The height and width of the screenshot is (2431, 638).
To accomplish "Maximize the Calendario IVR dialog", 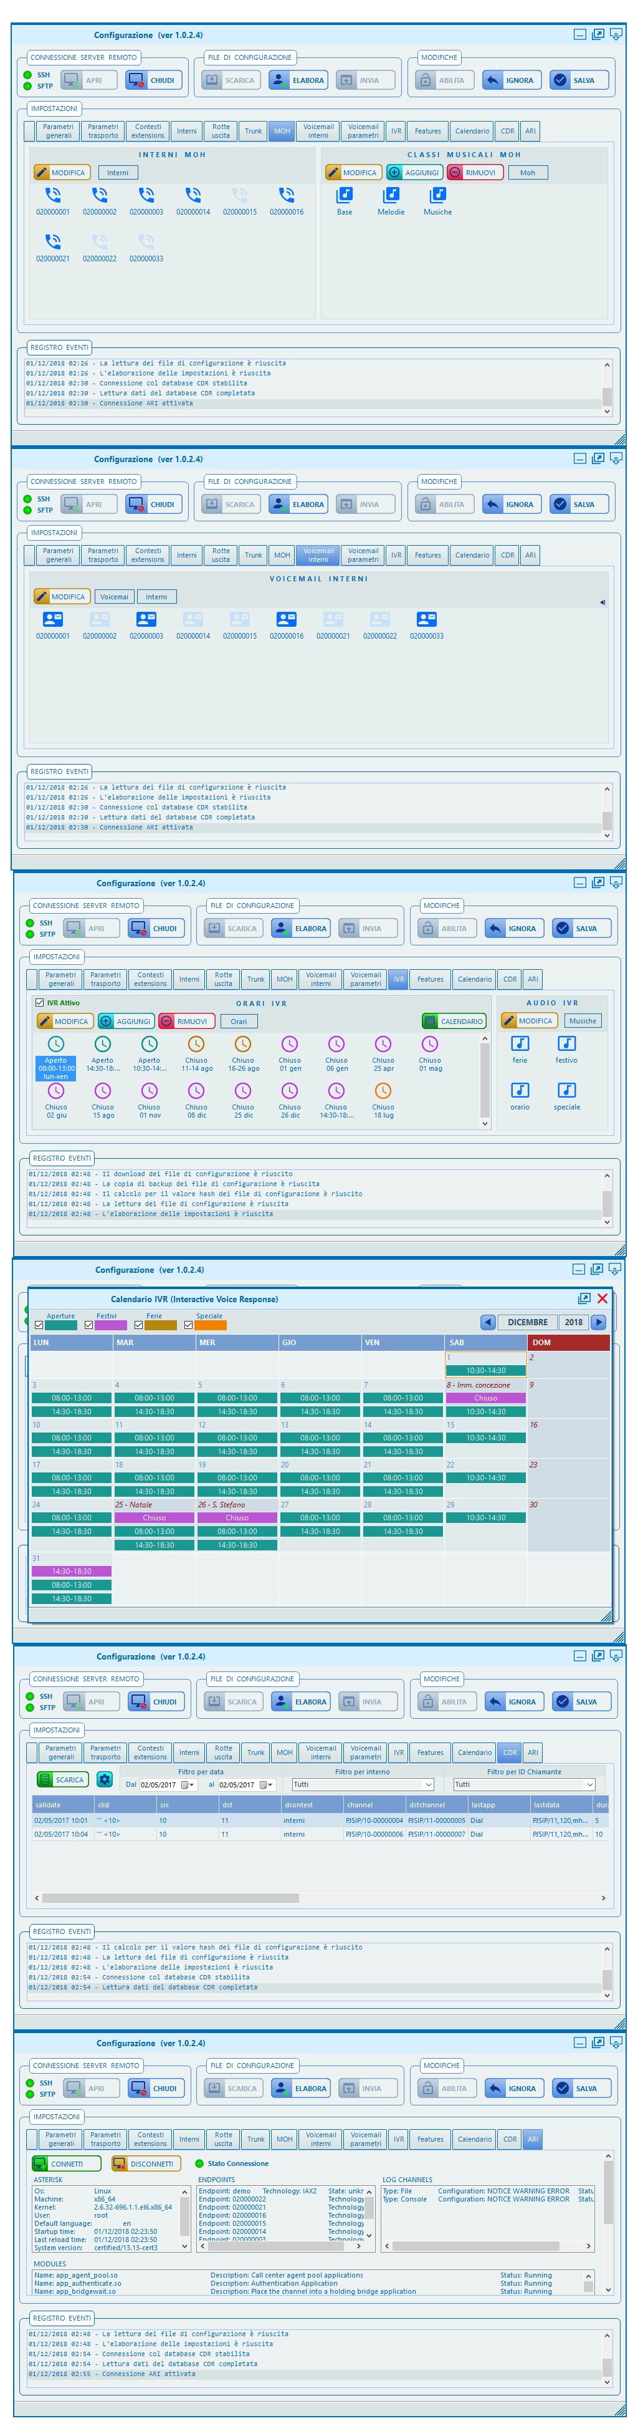I will [584, 1298].
